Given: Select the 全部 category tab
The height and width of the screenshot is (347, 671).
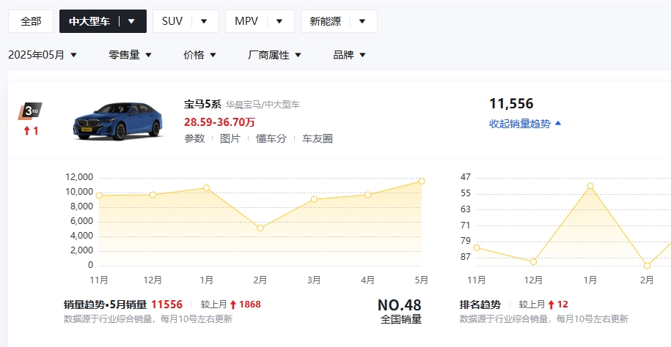Looking at the screenshot, I should click(31, 21).
